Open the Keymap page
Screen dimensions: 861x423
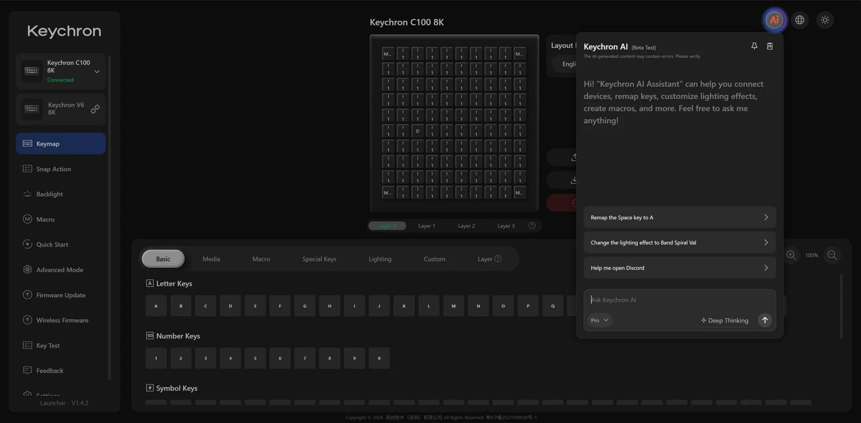[61, 143]
